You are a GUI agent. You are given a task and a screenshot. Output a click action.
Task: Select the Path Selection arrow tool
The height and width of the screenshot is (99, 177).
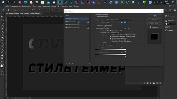tap(2, 50)
